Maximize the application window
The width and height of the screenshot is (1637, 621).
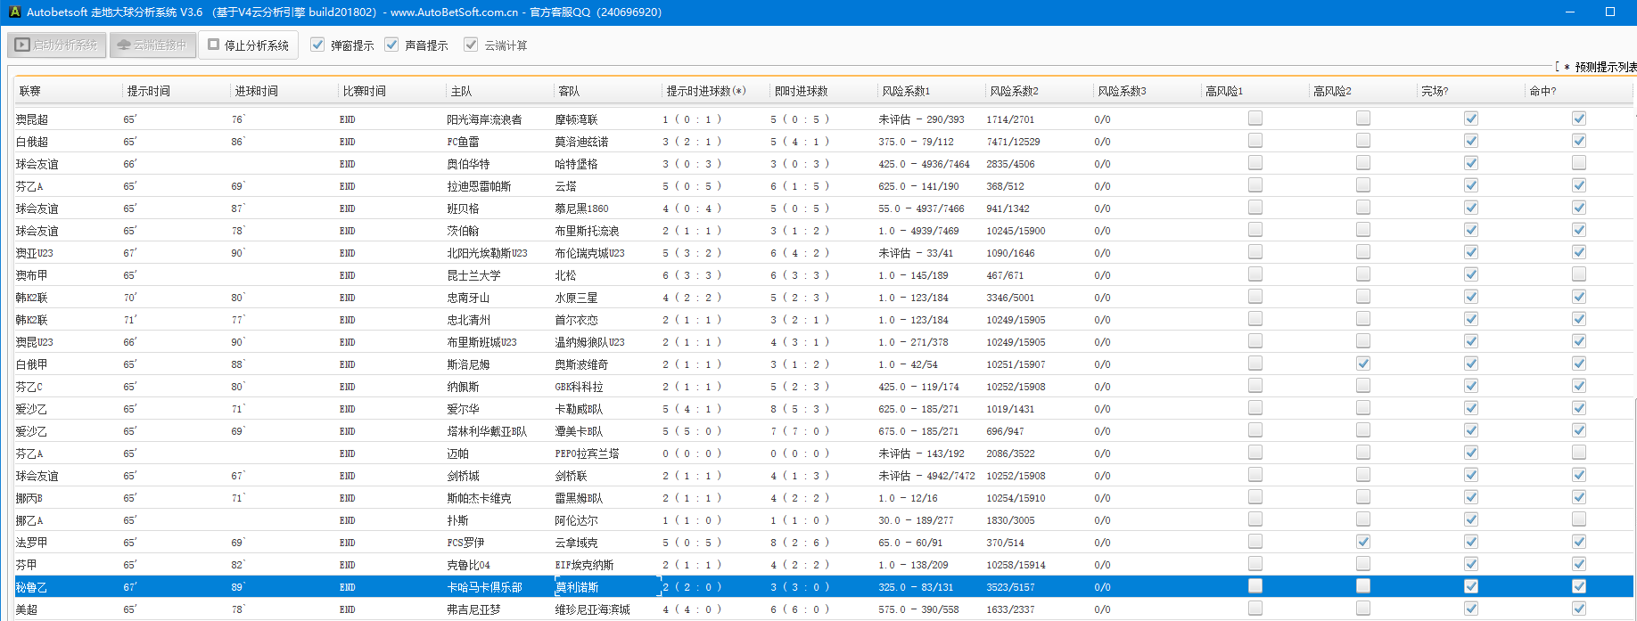[x=1610, y=12]
